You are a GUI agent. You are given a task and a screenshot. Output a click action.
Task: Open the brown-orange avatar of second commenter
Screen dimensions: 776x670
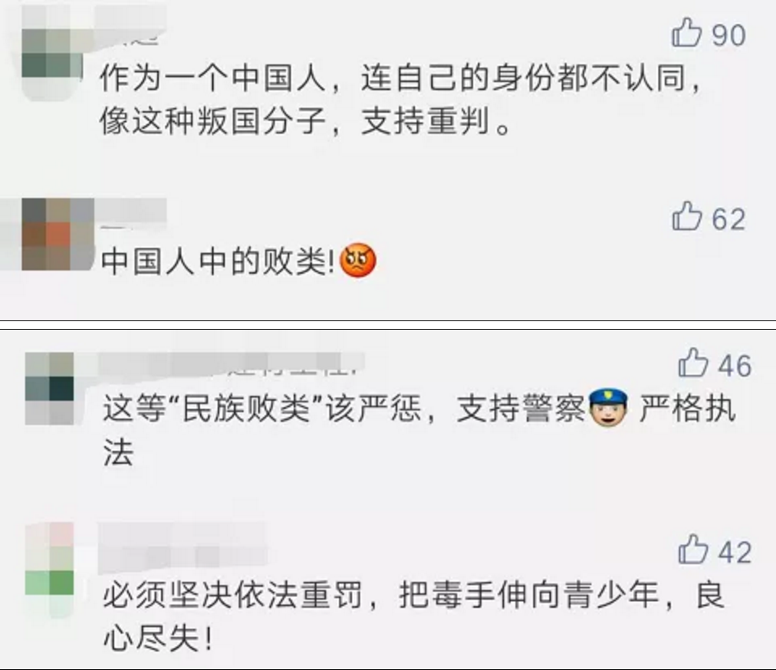point(58,234)
